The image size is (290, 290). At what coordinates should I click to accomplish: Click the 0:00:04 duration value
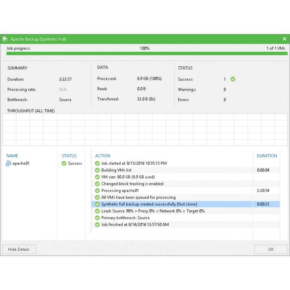263,170
